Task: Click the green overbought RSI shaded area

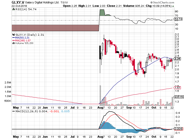Action: point(102,13)
